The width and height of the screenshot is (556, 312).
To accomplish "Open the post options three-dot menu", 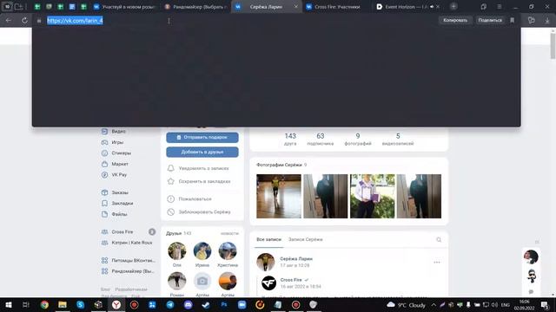I will click(437, 263).
